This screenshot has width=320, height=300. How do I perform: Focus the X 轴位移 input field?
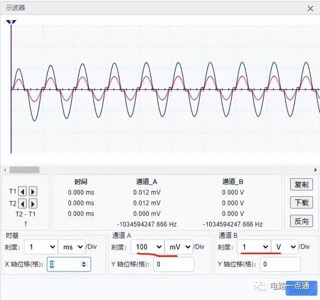pyautogui.click(x=69, y=265)
